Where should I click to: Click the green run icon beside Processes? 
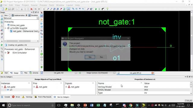tap(2, 45)
